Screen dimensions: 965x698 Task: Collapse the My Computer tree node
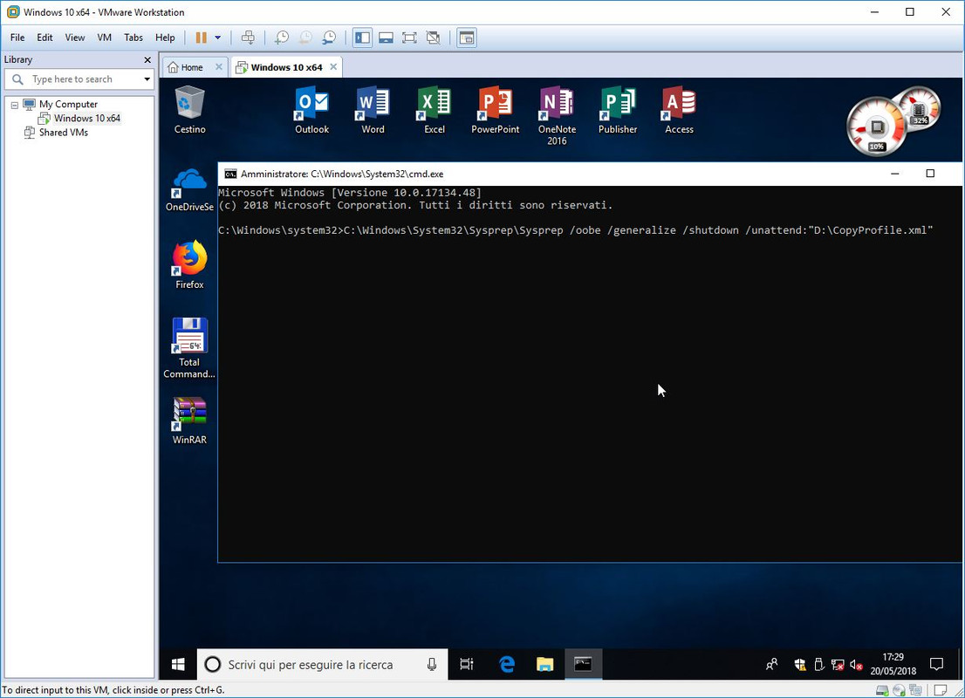[14, 105]
